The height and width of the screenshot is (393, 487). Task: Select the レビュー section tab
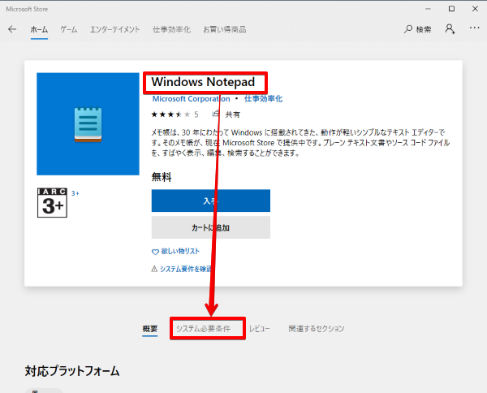pos(260,329)
